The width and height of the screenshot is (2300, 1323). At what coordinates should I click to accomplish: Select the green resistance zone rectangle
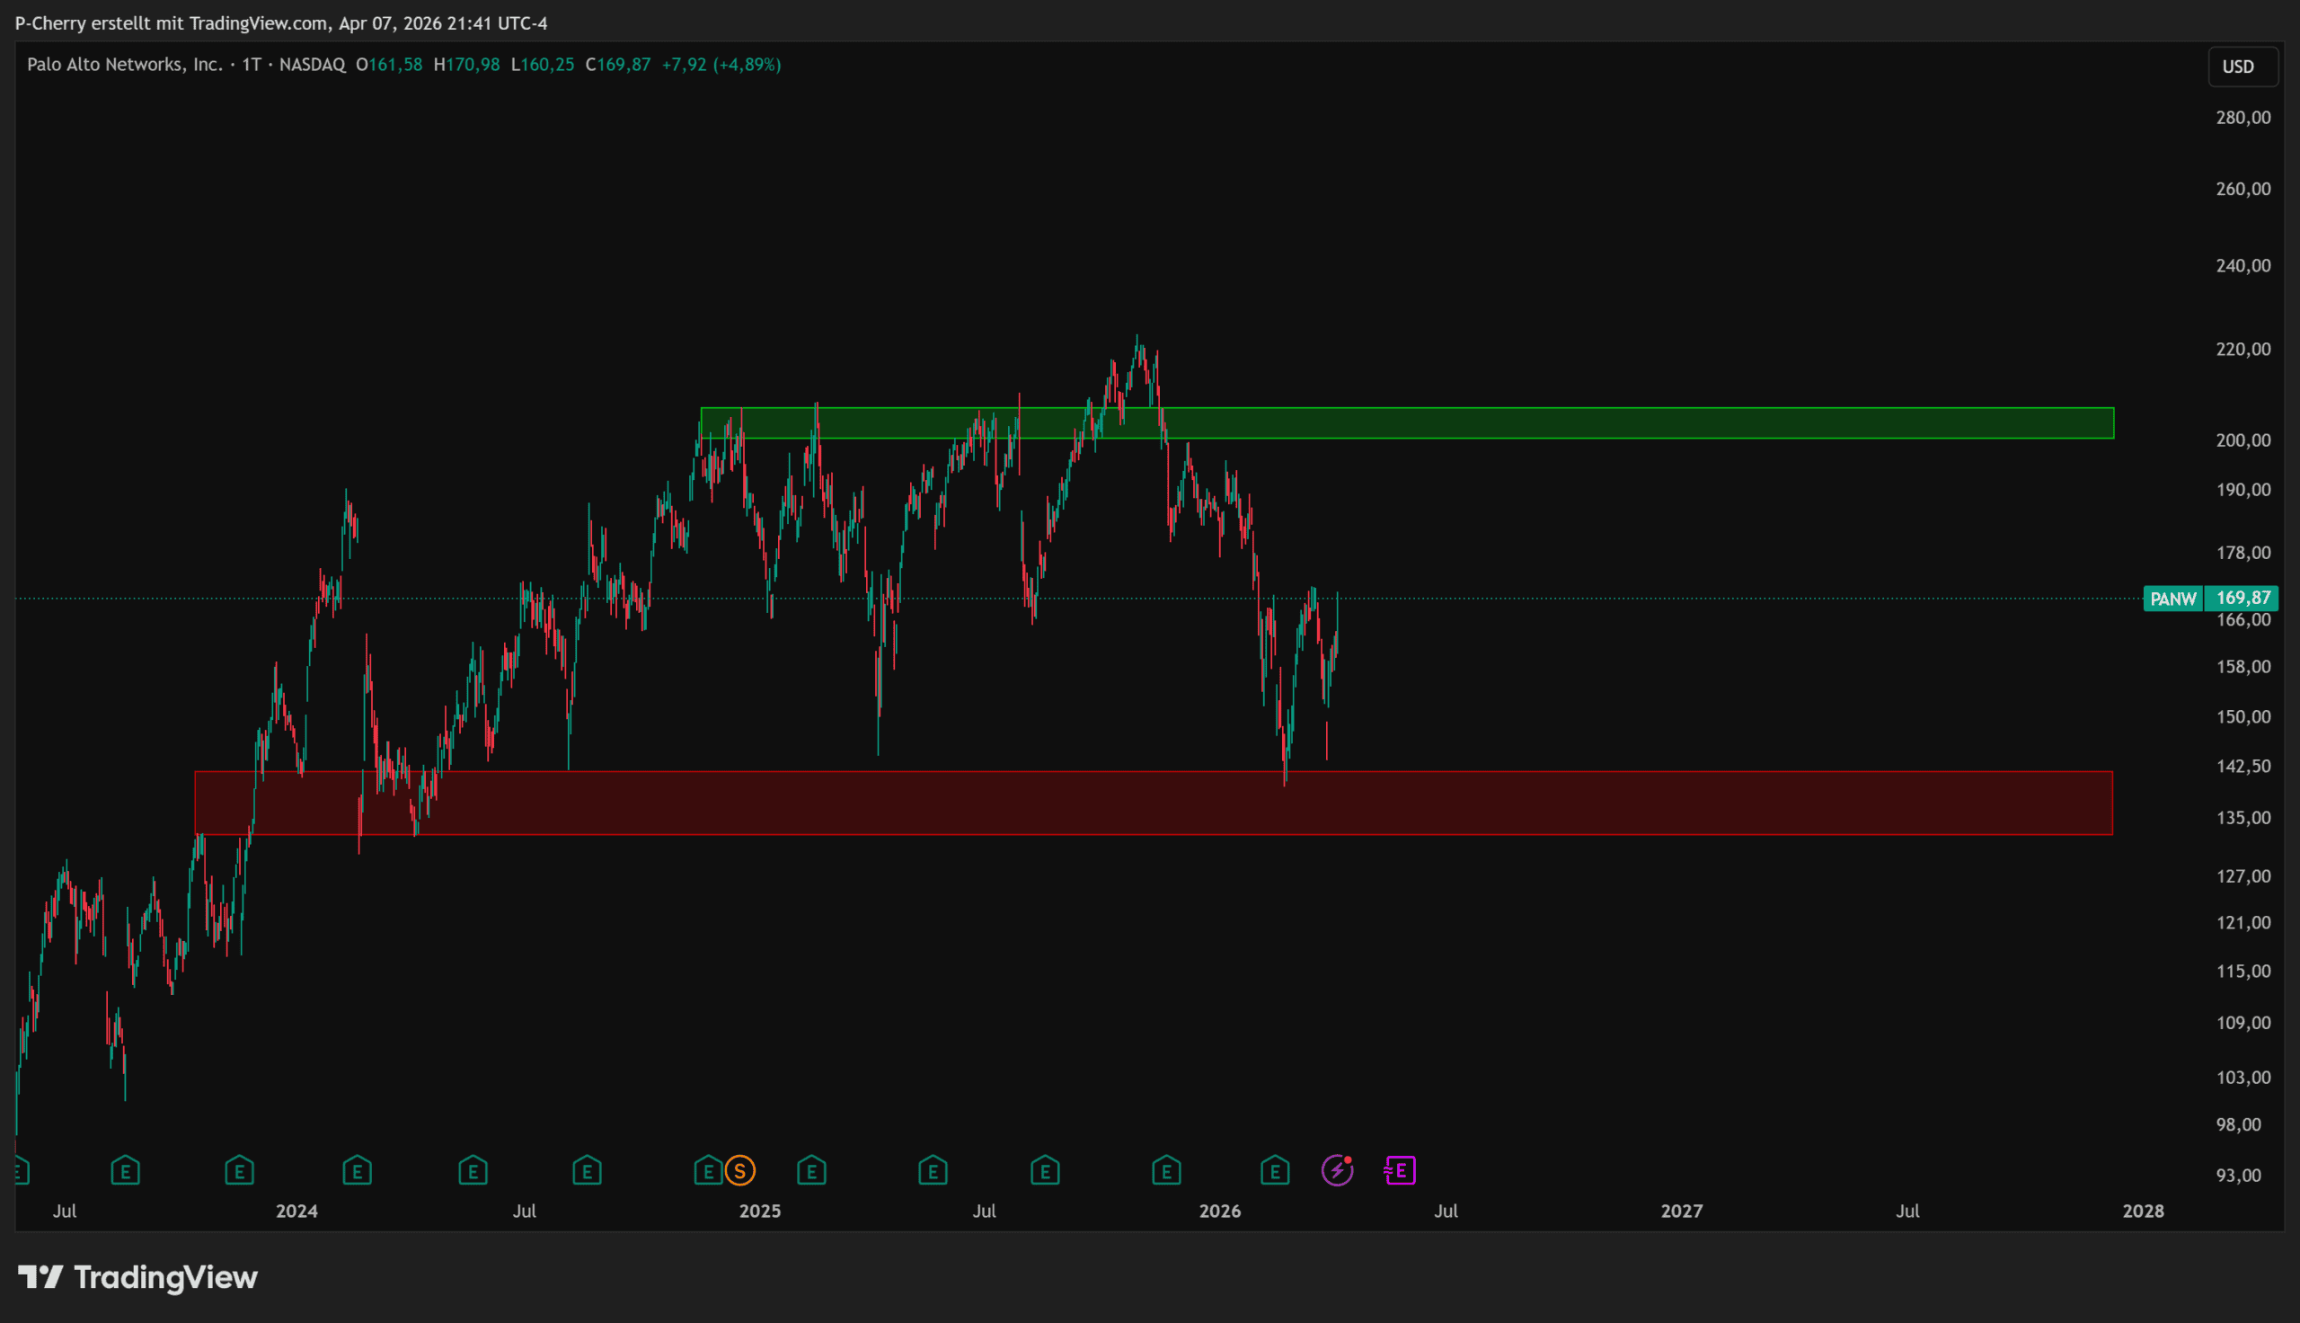tap(1634, 423)
